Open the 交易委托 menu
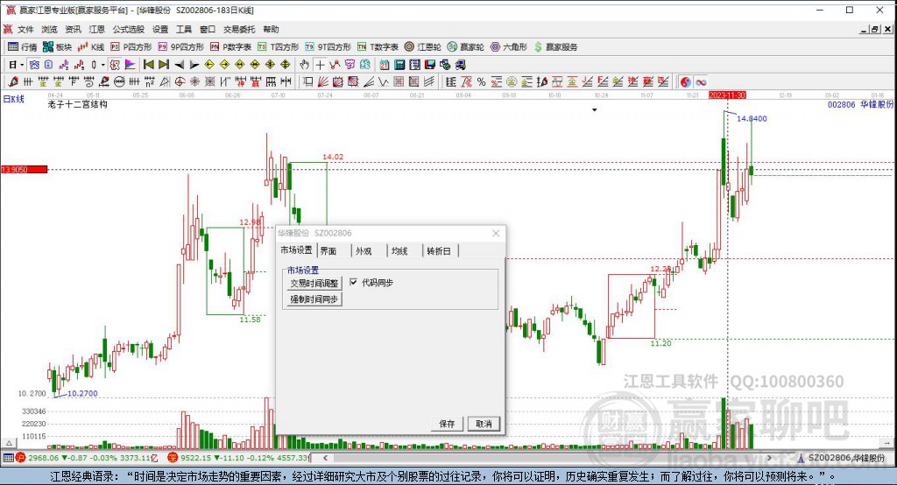This screenshot has width=897, height=485. pyautogui.click(x=238, y=29)
